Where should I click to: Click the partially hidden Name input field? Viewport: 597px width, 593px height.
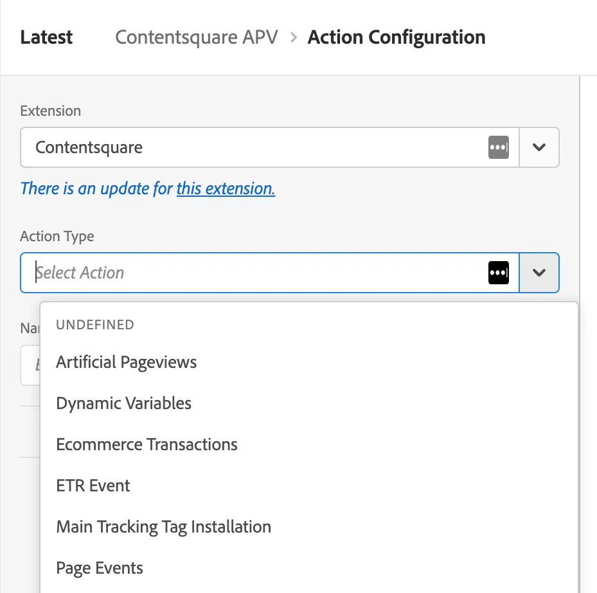click(x=30, y=365)
